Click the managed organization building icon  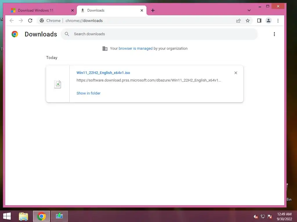coord(105,49)
